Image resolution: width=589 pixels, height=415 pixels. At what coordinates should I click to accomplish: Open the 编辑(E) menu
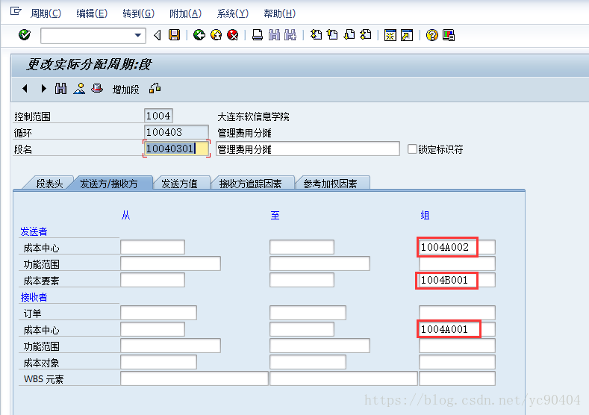(92, 13)
